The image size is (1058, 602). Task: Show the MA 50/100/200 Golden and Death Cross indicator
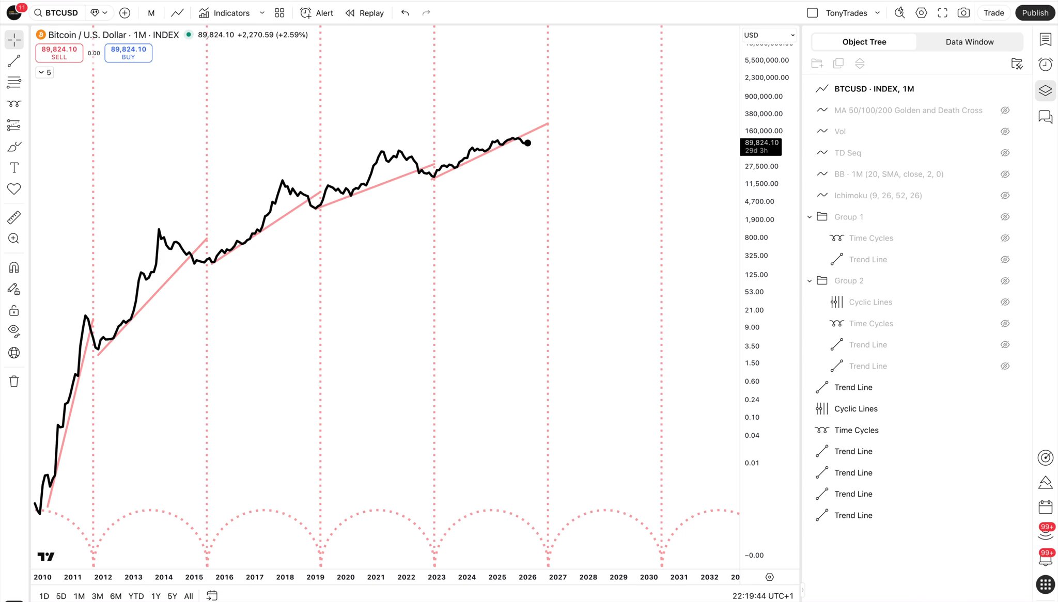1005,110
